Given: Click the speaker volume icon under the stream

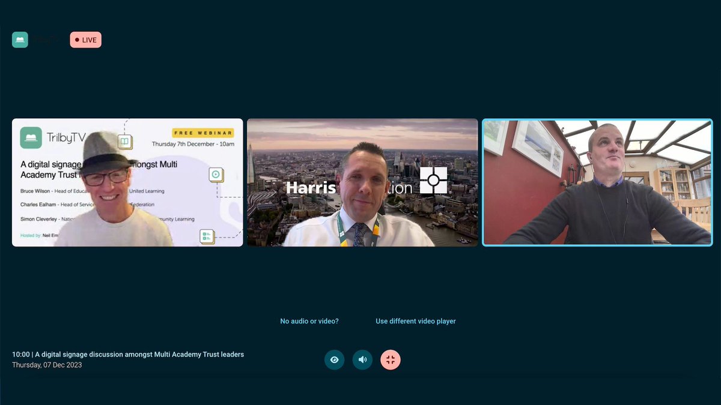Looking at the screenshot, I should coord(362,359).
